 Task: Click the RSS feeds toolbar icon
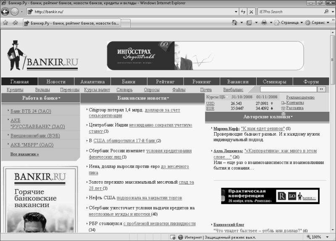pos(249,23)
